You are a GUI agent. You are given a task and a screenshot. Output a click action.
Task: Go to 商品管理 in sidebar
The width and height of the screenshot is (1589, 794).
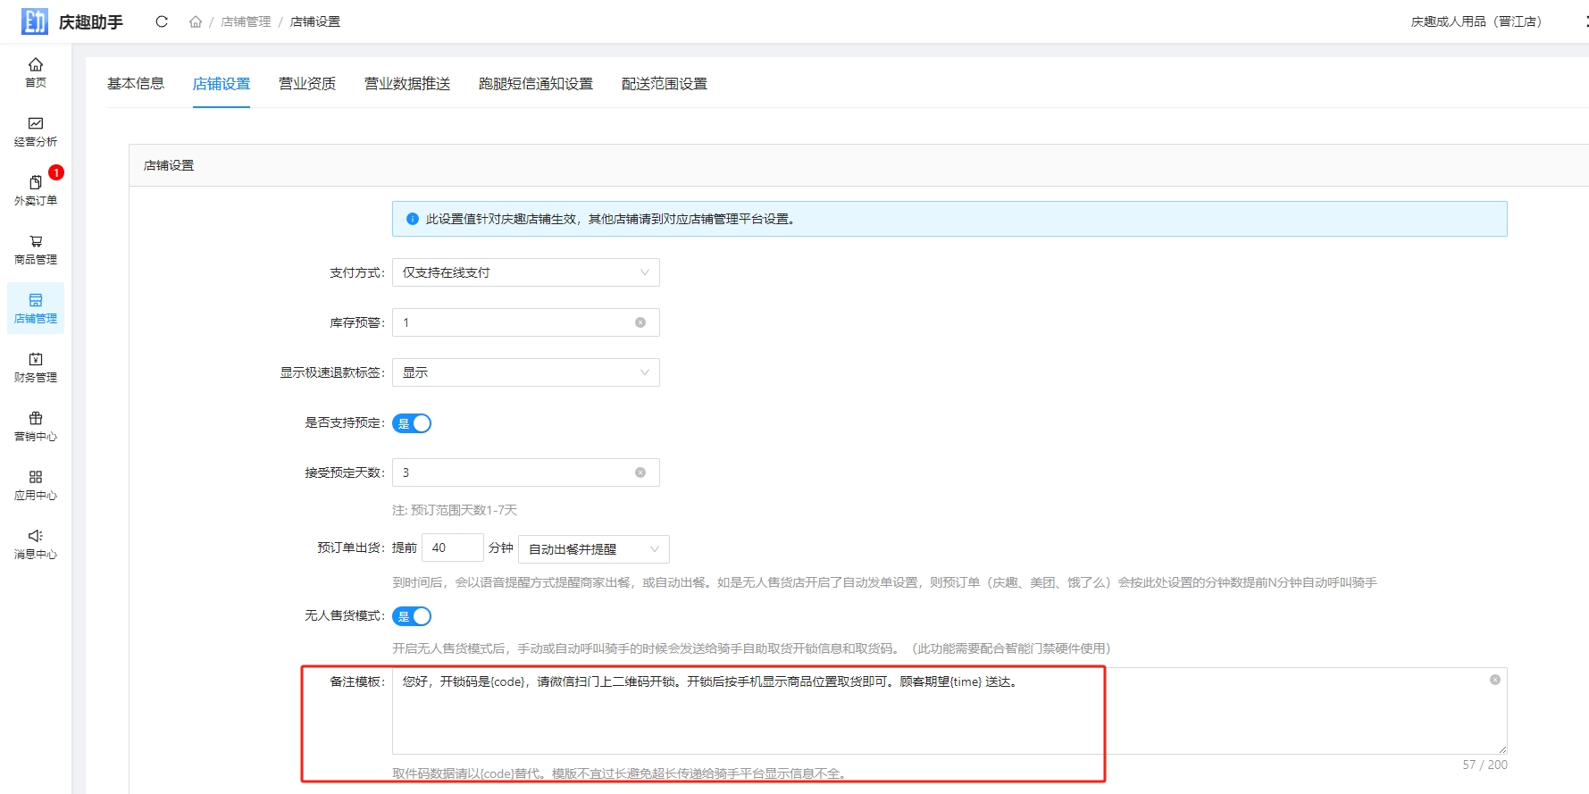pos(36,248)
